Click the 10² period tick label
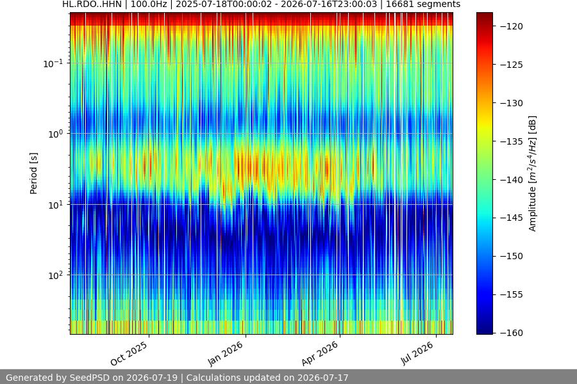Image resolution: width=577 pixels, height=384 pixels. coord(56,276)
